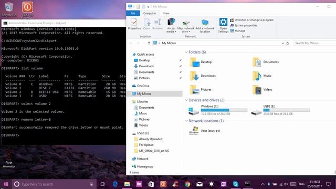This screenshot has height=189, width=336.
Task: Open the File tab
Action: (133, 13)
